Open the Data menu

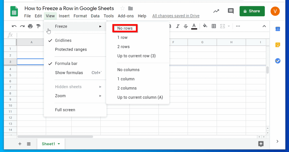click(95, 16)
